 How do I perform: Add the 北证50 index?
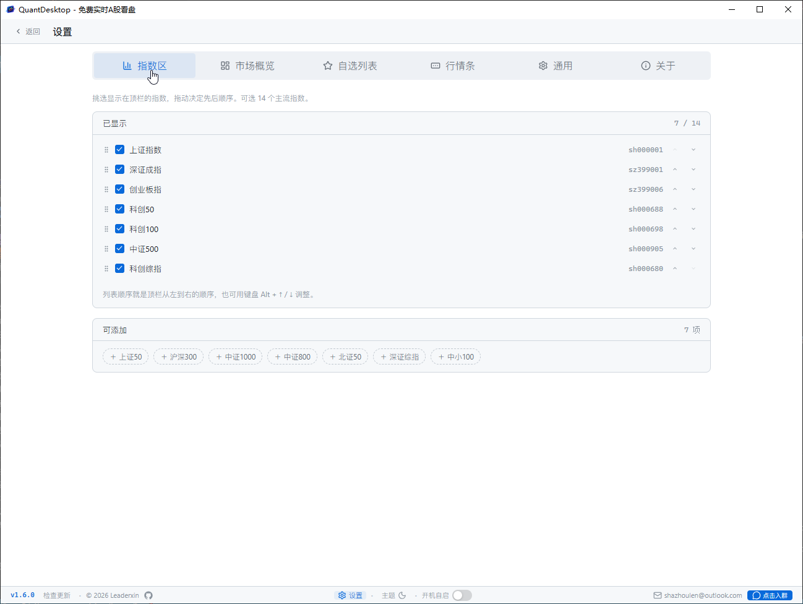345,357
